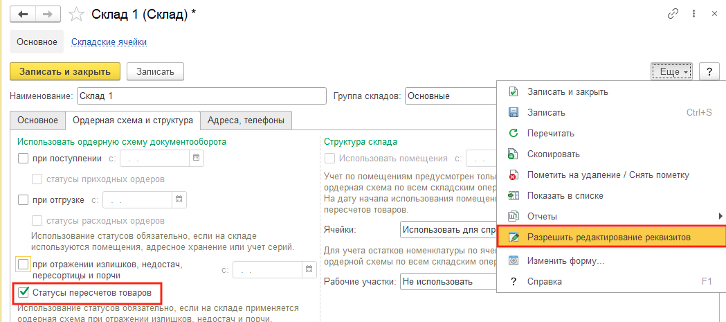Choose Изменить форму... entry
The width and height of the screenshot is (726, 322).
click(x=611, y=261)
